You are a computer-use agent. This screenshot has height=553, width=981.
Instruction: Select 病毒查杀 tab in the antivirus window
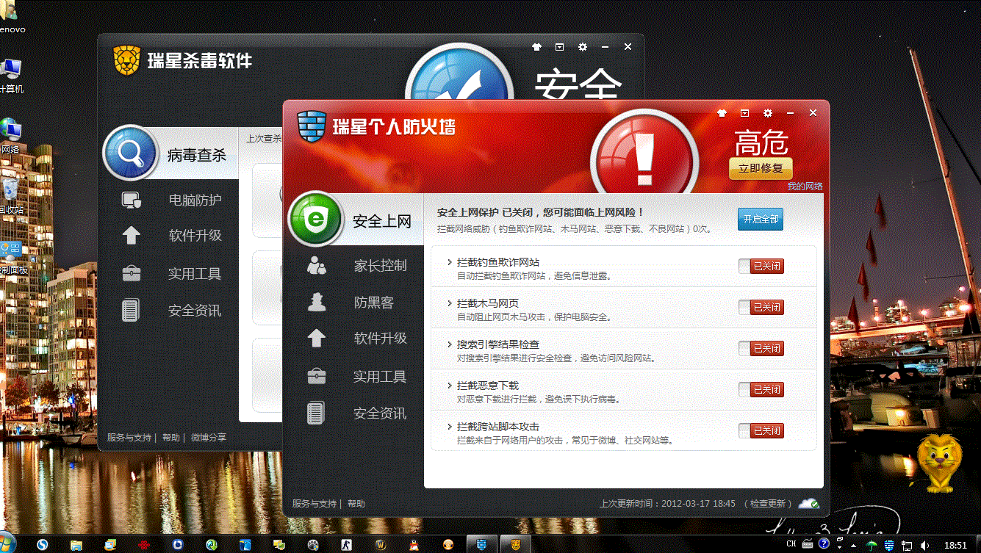pyautogui.click(x=170, y=154)
